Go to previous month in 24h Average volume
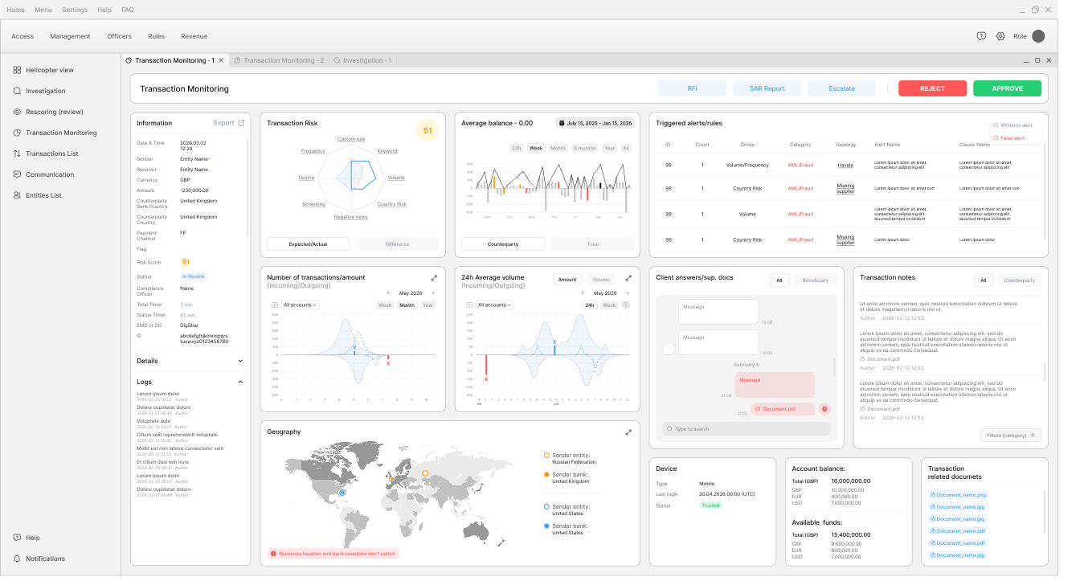Image resolution: width=1080 pixels, height=585 pixels. coord(583,293)
